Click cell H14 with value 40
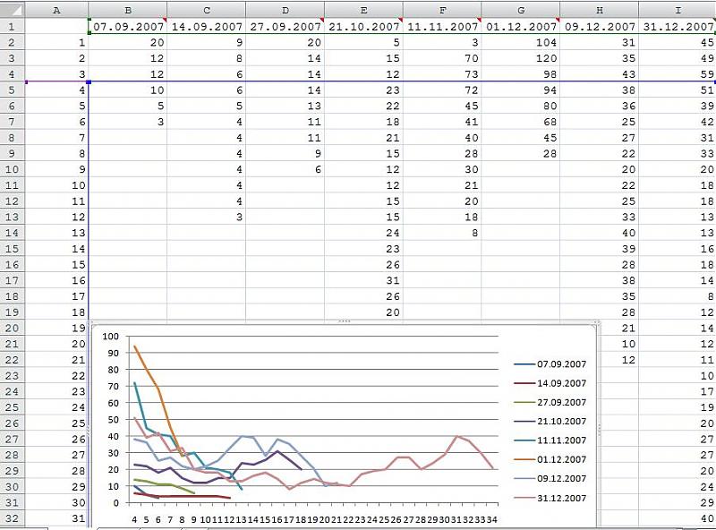The image size is (716, 530). point(598,233)
